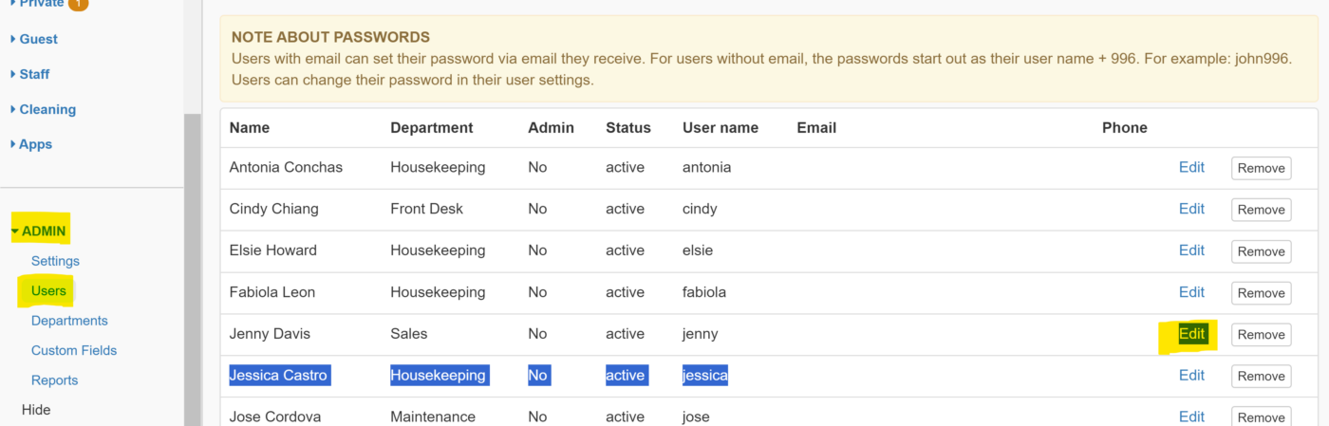Open the Settings admin page
1329x426 pixels.
[x=55, y=261]
